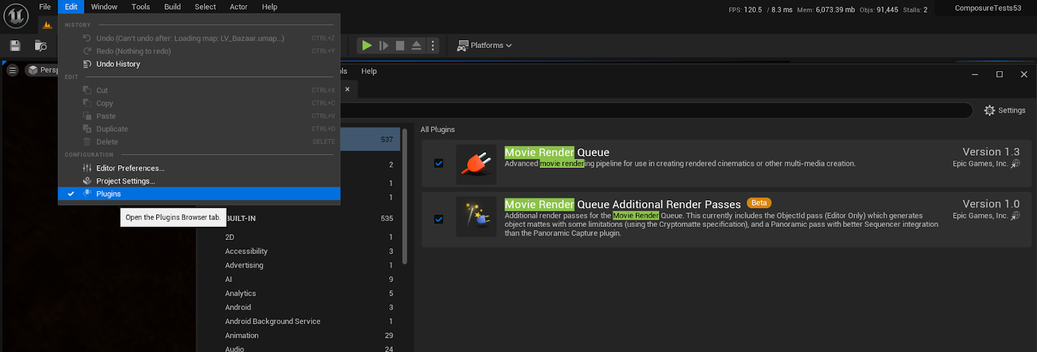Disable the Movie Render Queue plugin checkbox
1037x352 pixels.
pyautogui.click(x=439, y=163)
